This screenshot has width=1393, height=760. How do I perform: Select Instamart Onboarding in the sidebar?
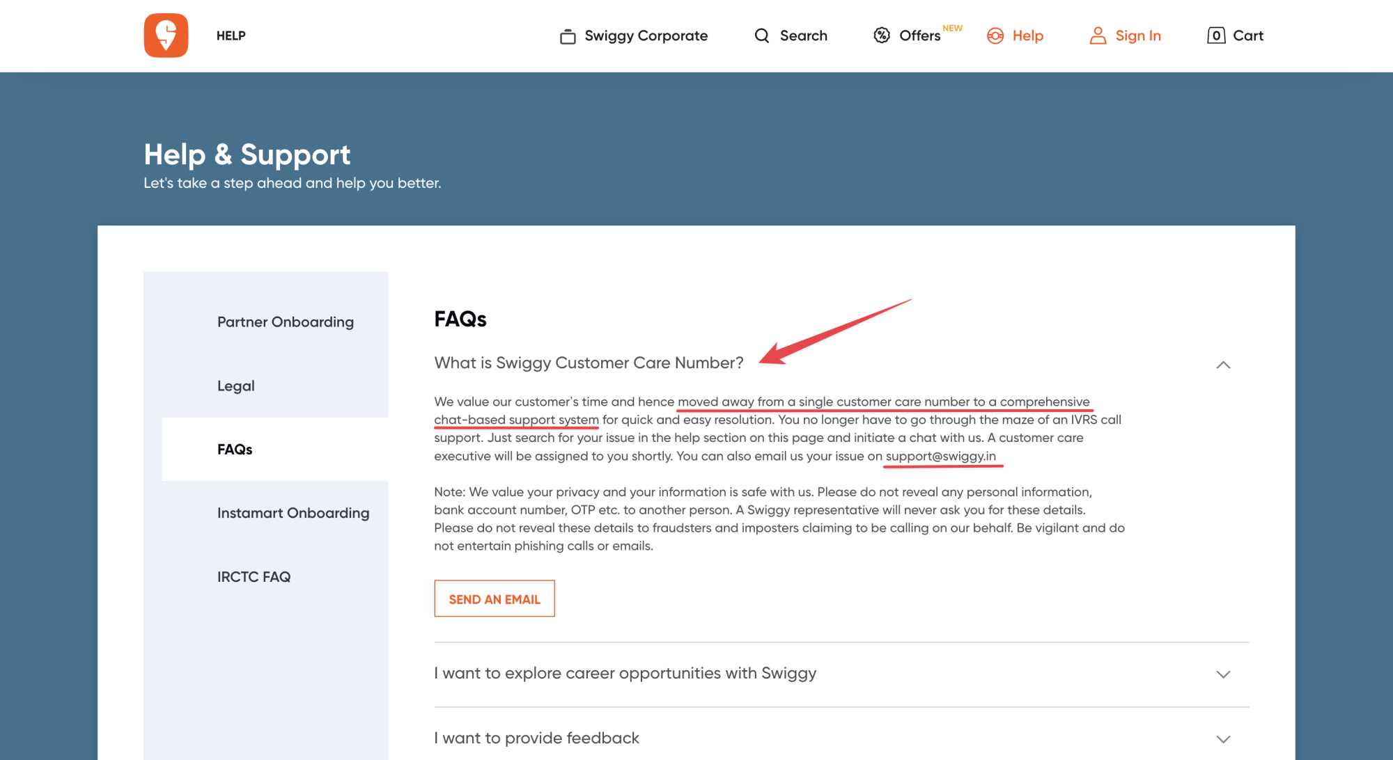tap(293, 513)
